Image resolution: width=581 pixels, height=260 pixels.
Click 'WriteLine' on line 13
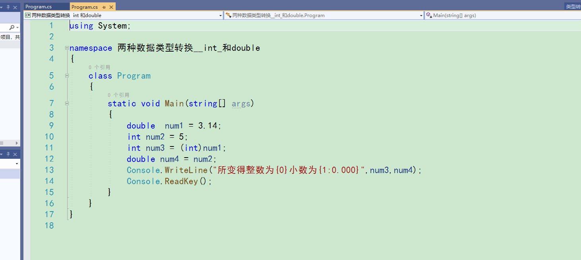(x=186, y=170)
